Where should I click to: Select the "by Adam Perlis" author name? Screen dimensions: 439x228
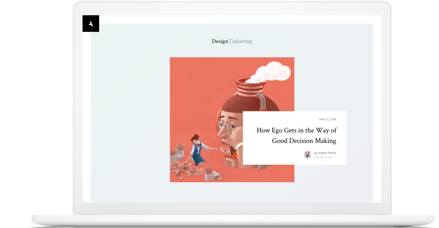pyautogui.click(x=325, y=153)
